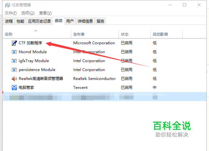Switch to the 用户 tab
The image size is (209, 151).
70,21
